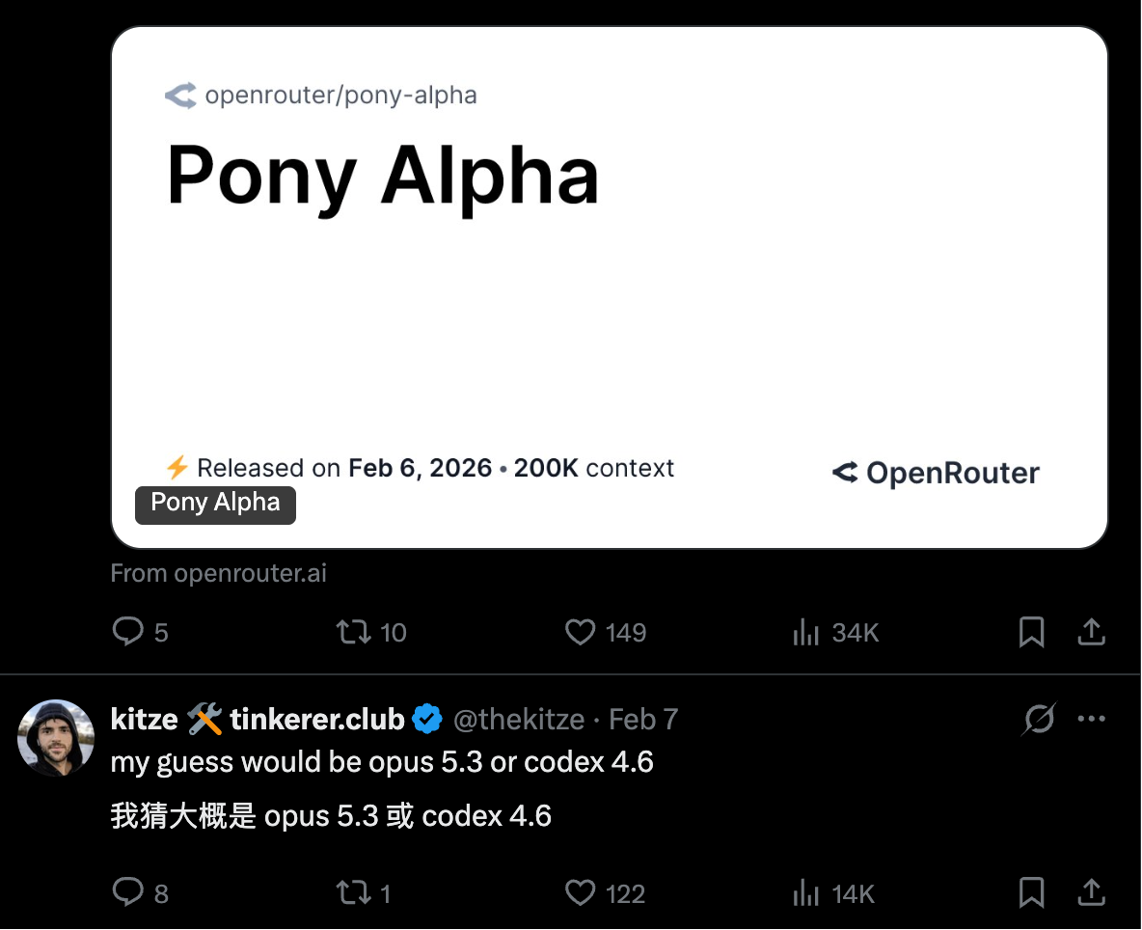Reply to the Pony Alpha post
This screenshot has width=1142, height=930.
point(128,632)
